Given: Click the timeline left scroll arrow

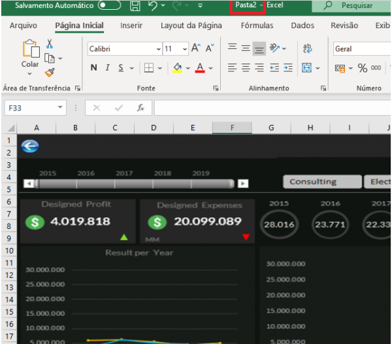Looking at the screenshot, I should coord(29,184).
